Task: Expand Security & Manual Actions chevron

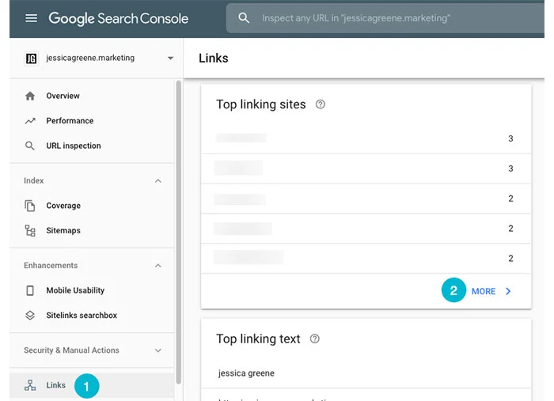Action: pos(158,350)
